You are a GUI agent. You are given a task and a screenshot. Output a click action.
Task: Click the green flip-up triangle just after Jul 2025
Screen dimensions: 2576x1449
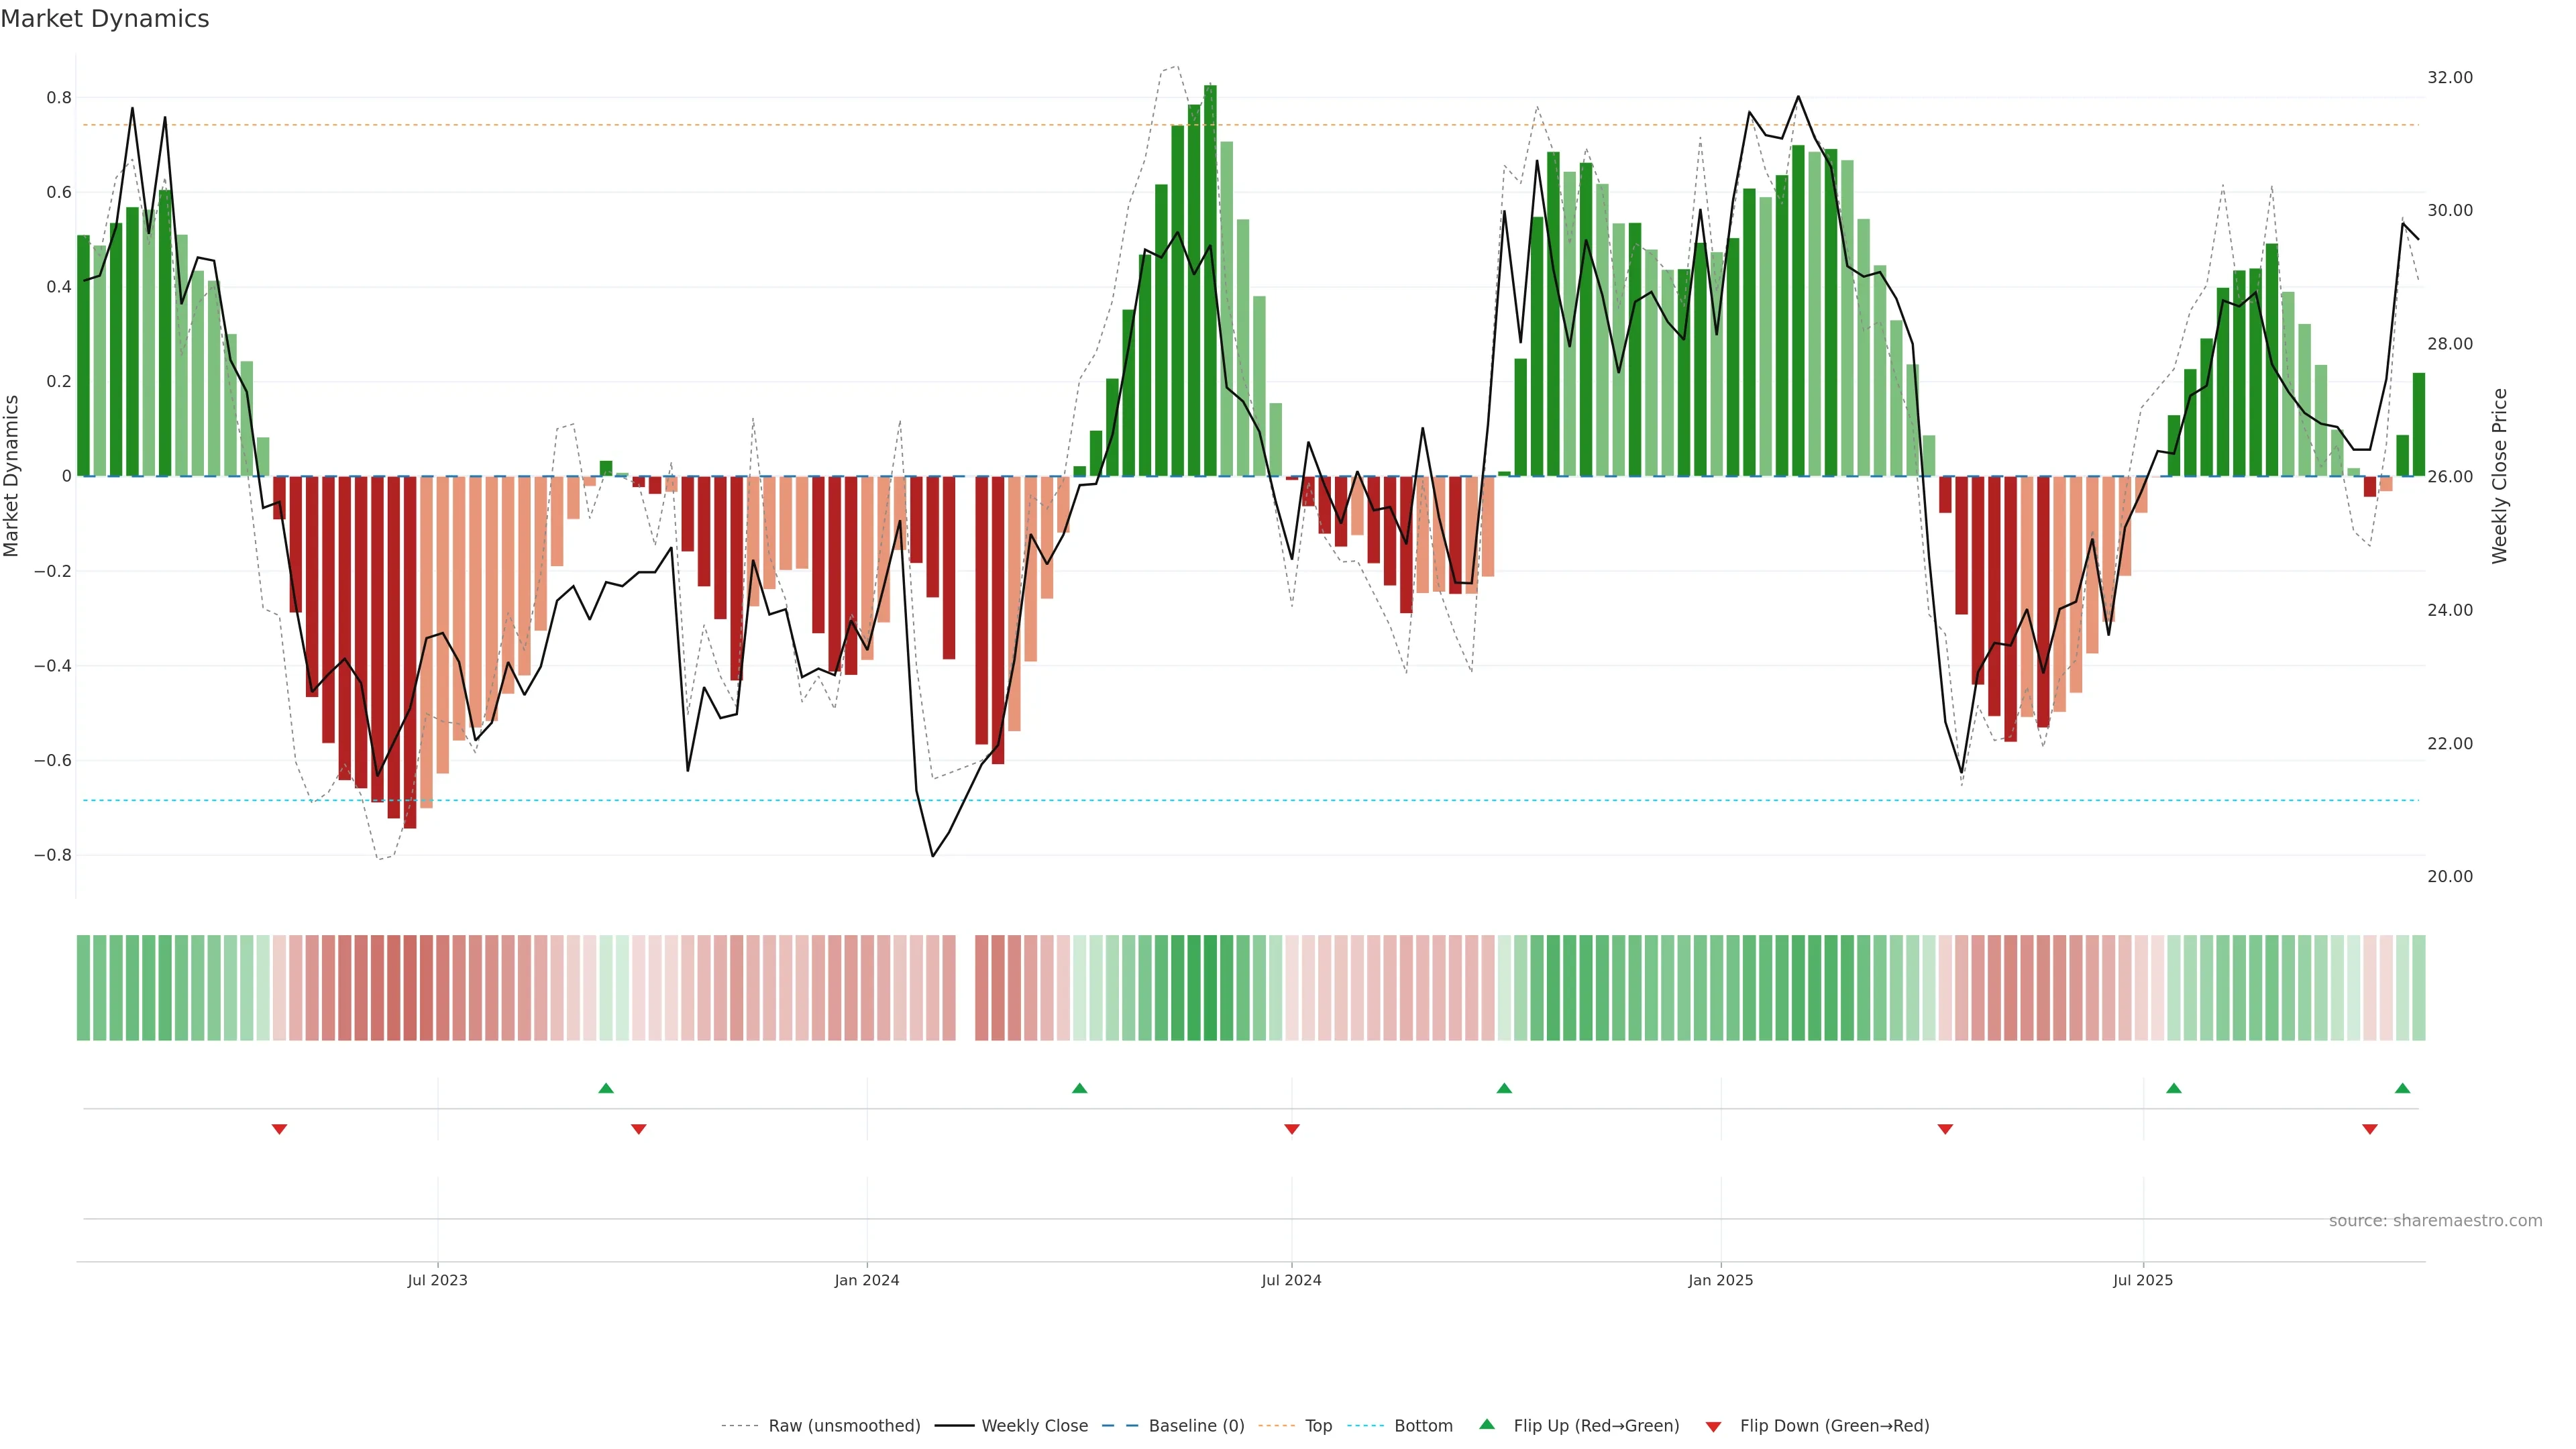click(2173, 1088)
